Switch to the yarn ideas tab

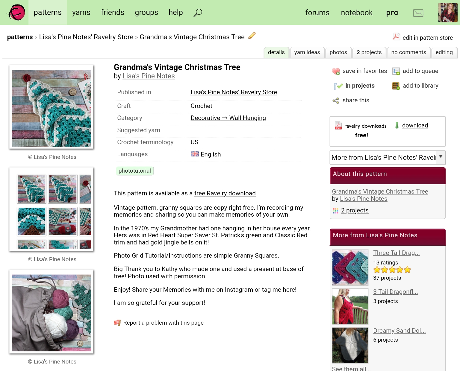click(307, 52)
